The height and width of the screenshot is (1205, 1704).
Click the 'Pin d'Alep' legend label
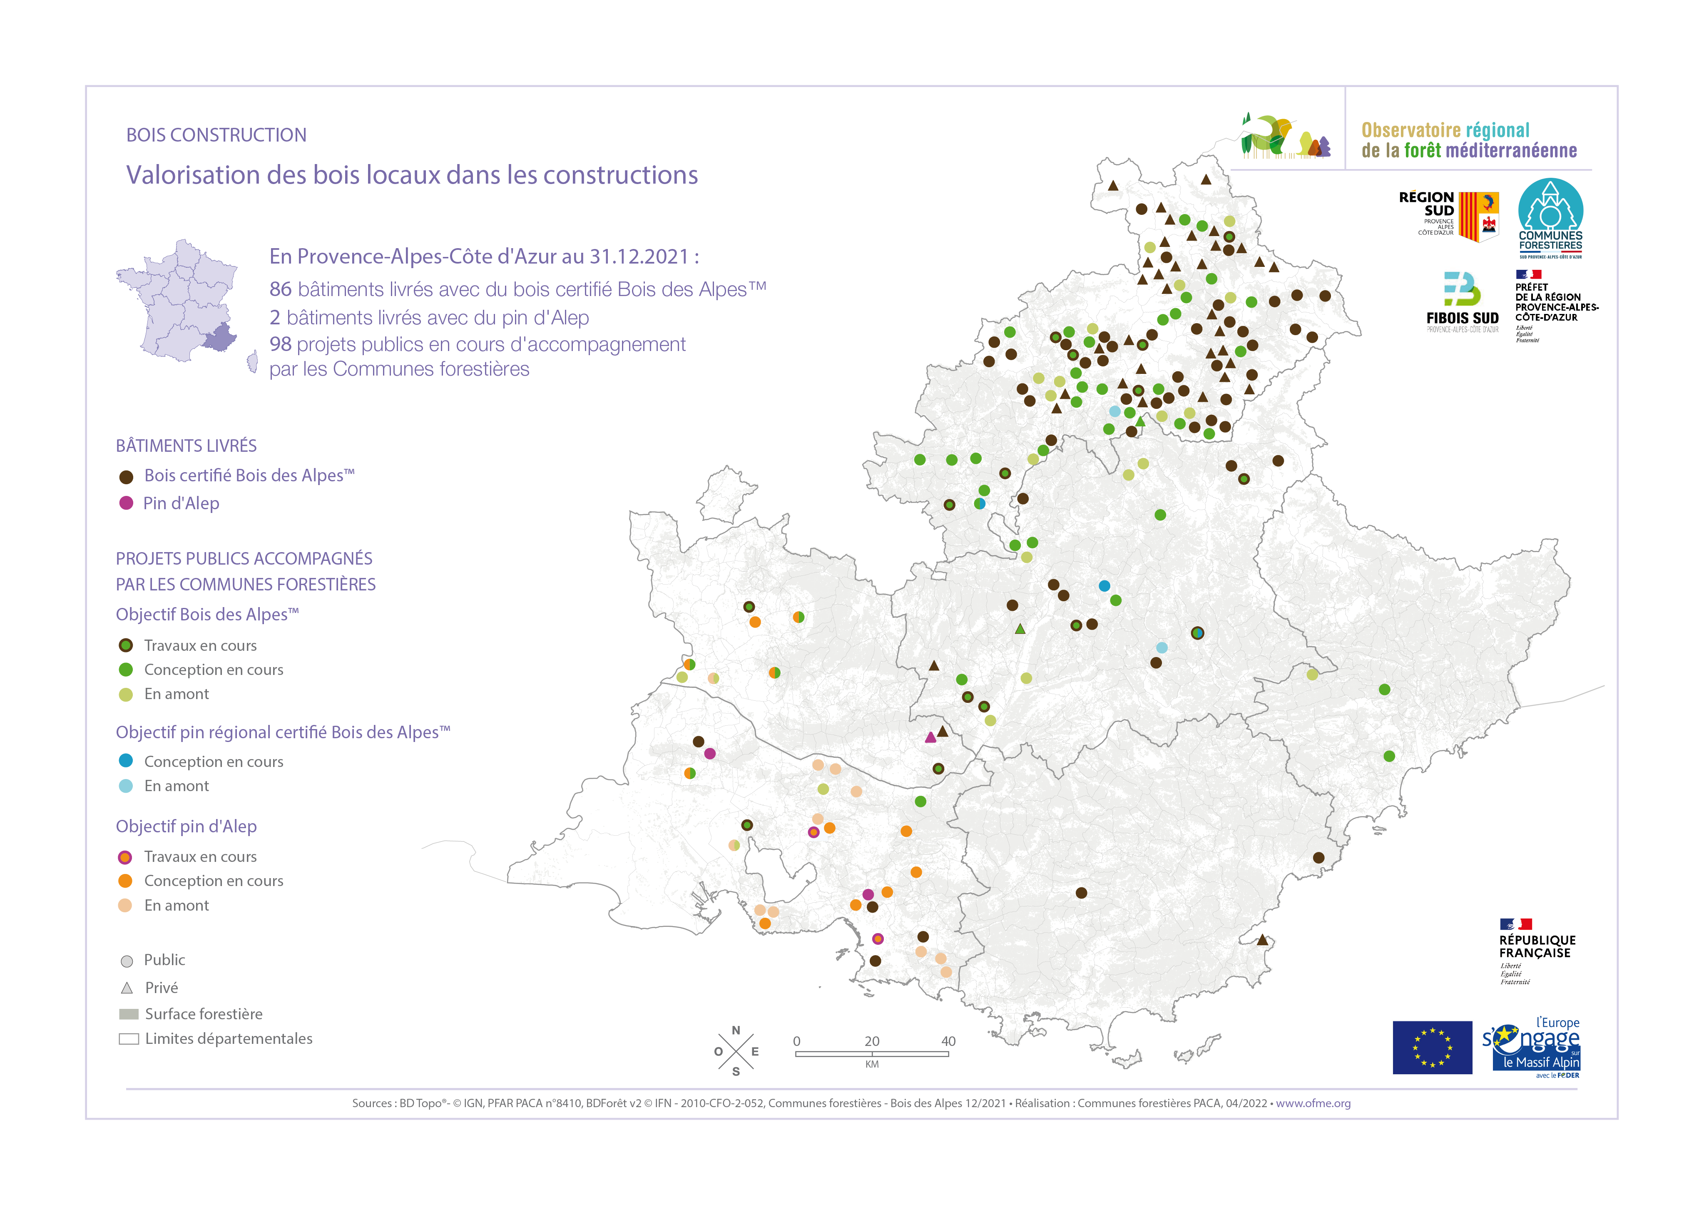[181, 503]
